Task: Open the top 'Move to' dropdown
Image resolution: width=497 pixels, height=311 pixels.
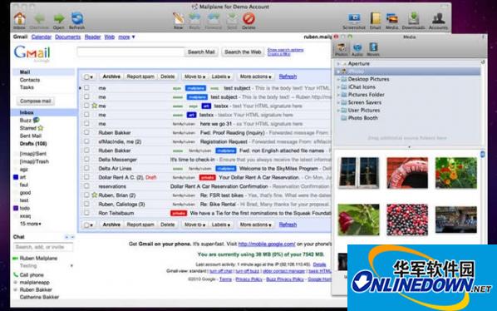Action: [194, 77]
